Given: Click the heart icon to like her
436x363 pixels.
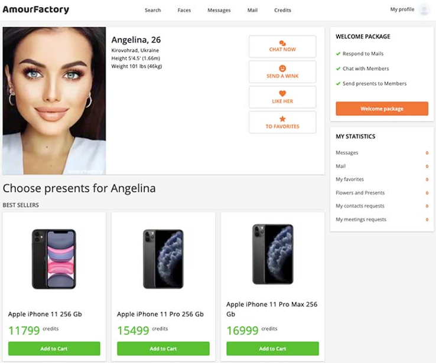Looking at the screenshot, I should [x=282, y=94].
